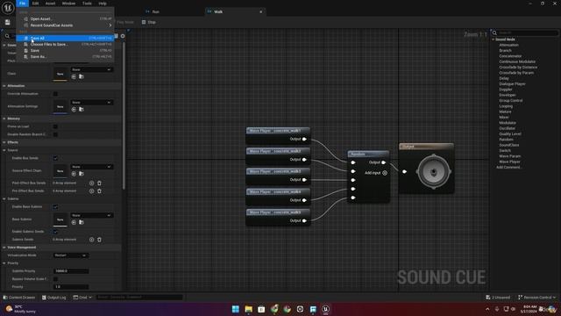Click the Stop button in toolbar
The width and height of the screenshot is (561, 316).
[x=149, y=22]
